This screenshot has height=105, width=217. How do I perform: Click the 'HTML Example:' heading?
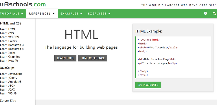[x=149, y=31]
